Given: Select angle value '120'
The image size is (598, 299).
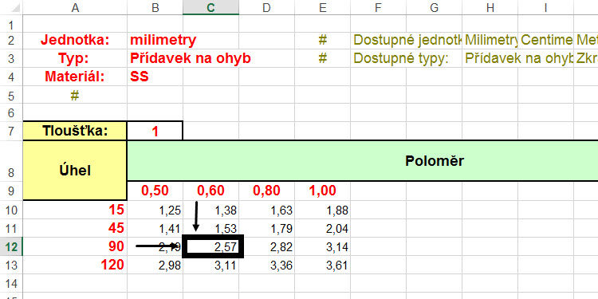Looking at the screenshot, I should pyautogui.click(x=75, y=265).
